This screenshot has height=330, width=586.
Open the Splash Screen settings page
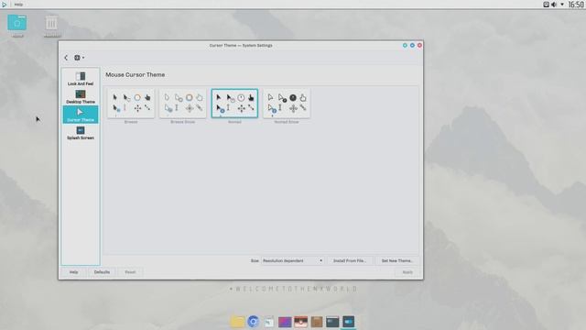[81, 133]
